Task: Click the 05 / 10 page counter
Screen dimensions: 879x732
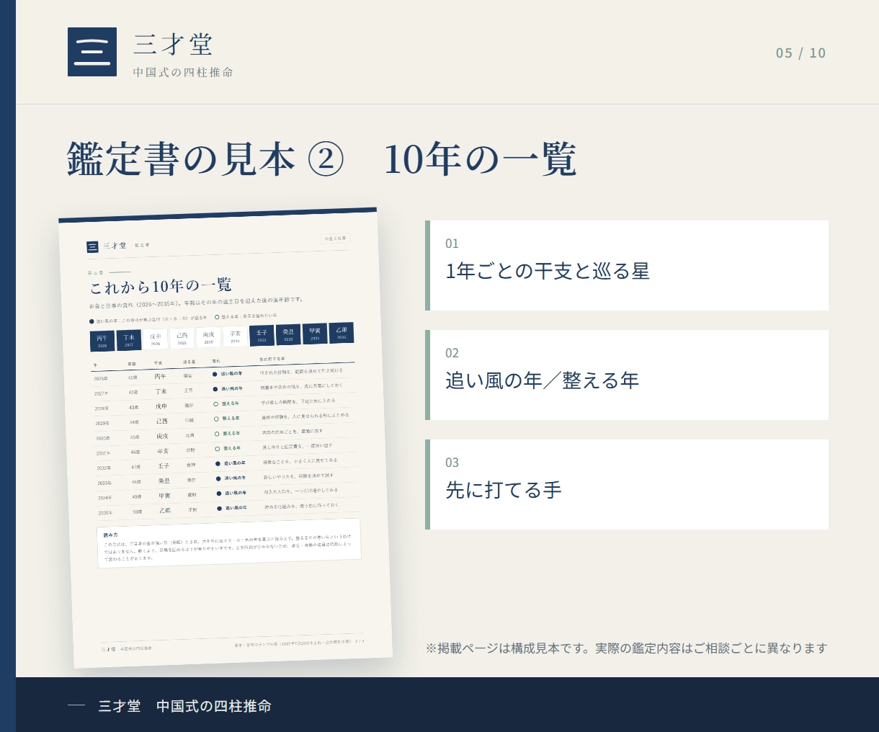Action: (x=800, y=53)
